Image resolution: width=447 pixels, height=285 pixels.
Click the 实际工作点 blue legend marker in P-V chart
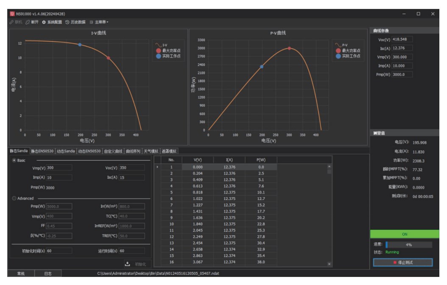(338, 56)
